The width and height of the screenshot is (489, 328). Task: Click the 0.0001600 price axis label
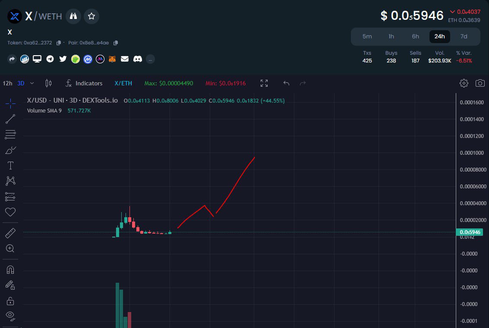472,103
